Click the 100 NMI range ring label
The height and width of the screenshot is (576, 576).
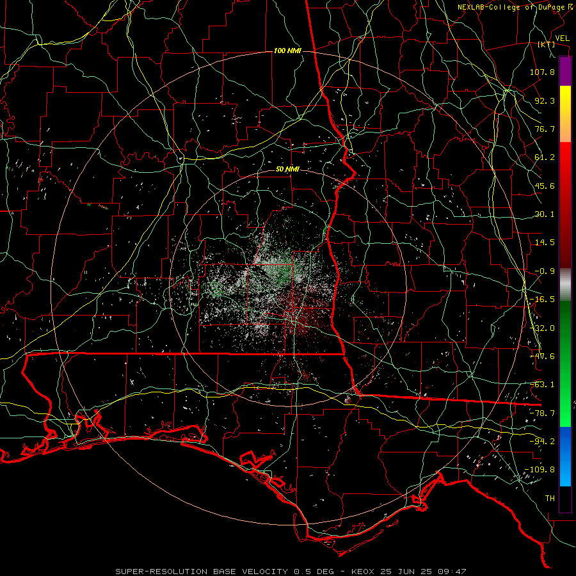[x=287, y=51]
